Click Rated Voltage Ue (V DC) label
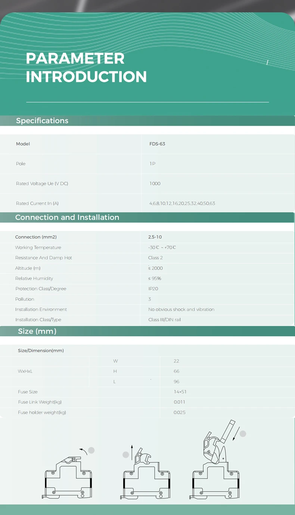The image size is (295, 515). point(42,184)
